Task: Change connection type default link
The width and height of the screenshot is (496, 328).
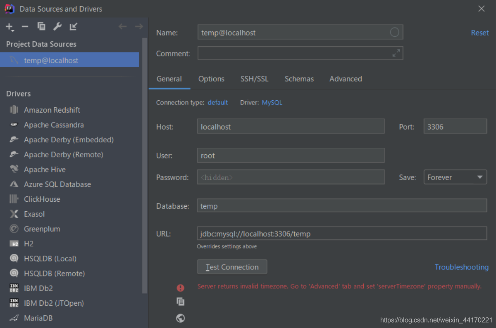Action: 218,102
